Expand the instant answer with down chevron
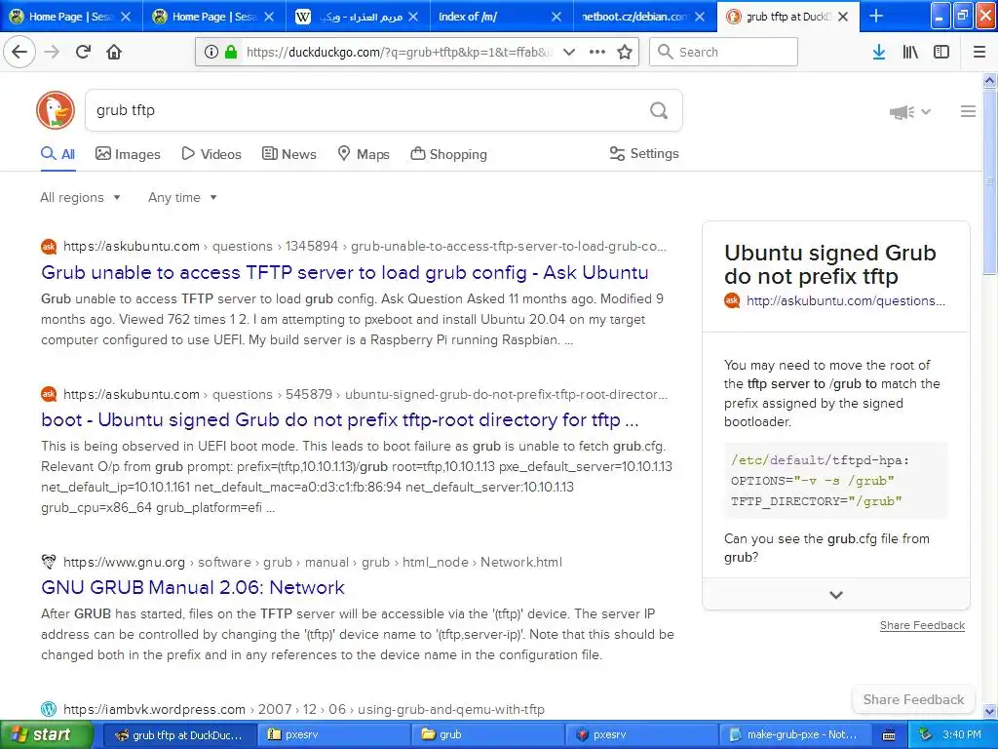 pos(835,594)
